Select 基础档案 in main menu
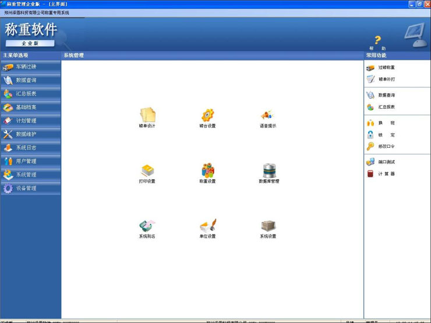The height and width of the screenshot is (323, 431). pyautogui.click(x=30, y=107)
